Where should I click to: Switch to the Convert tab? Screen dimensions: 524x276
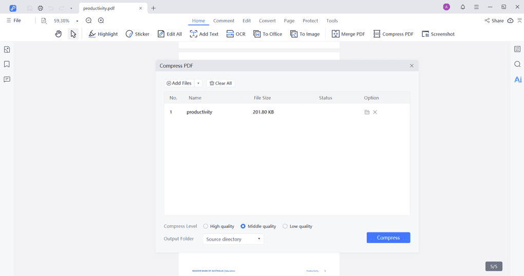coord(267,21)
